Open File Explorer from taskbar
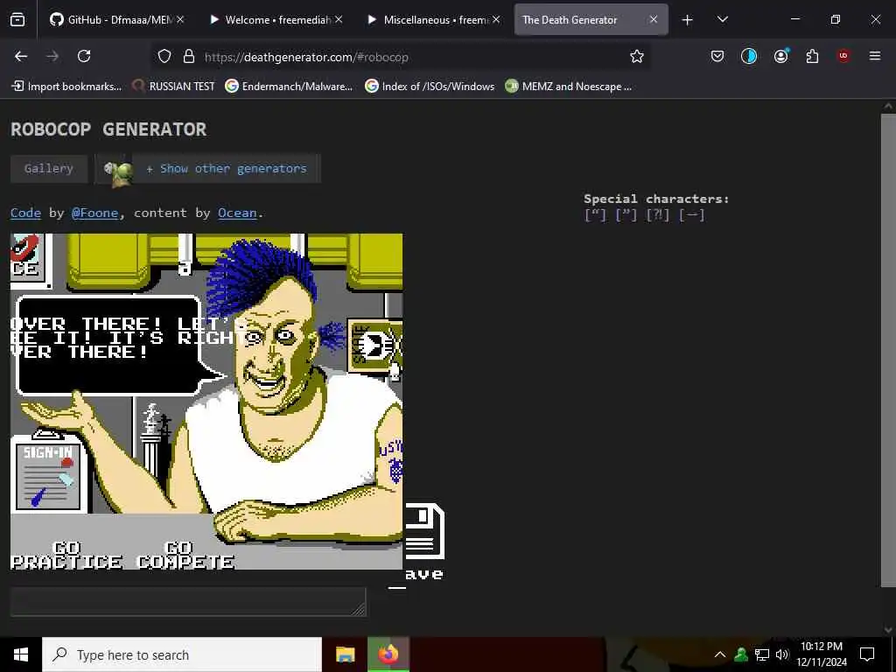The height and width of the screenshot is (672, 896). pos(345,654)
